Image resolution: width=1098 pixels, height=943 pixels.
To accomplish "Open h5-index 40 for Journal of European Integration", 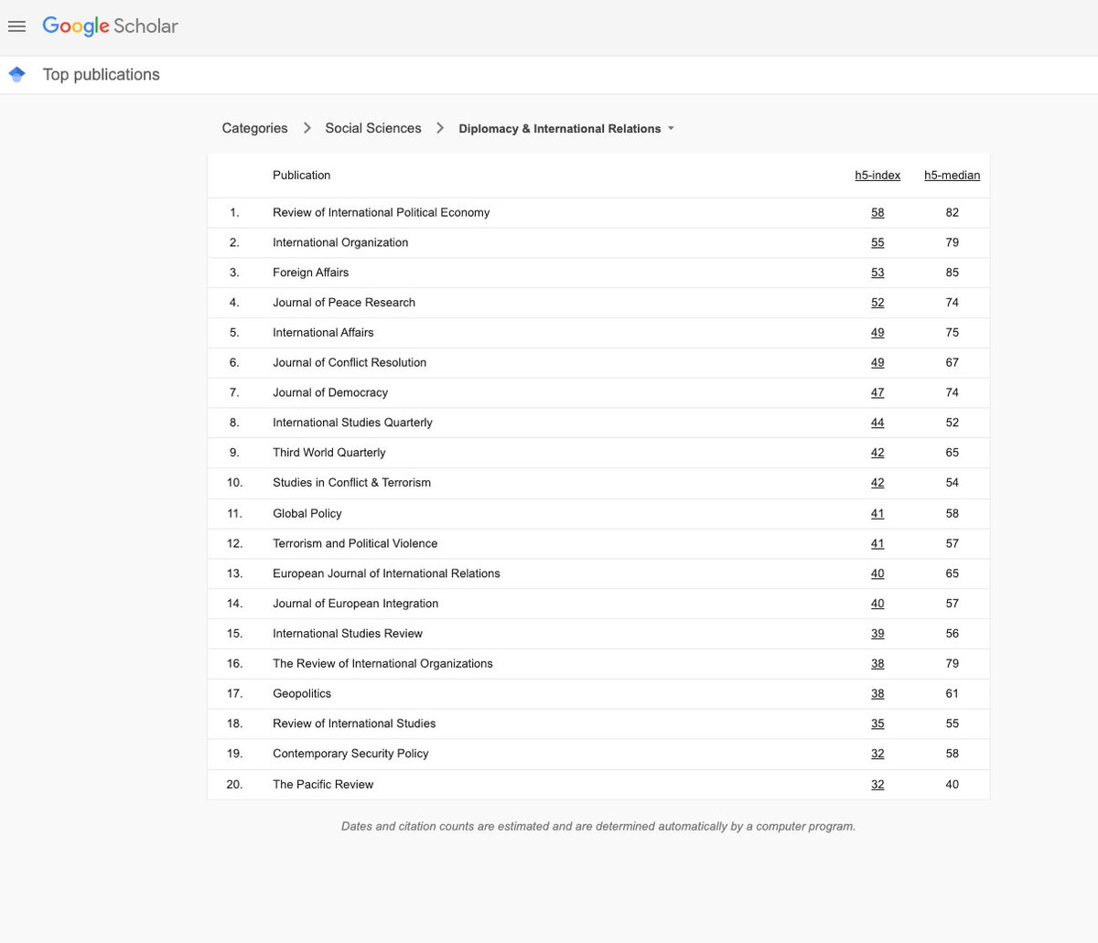I will 877,604.
